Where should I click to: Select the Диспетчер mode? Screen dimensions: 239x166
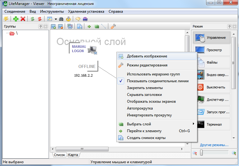[213, 100]
